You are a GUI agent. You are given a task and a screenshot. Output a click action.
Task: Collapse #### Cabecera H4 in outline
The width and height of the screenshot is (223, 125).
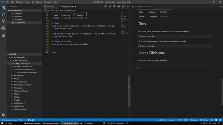click(x=13, y=66)
